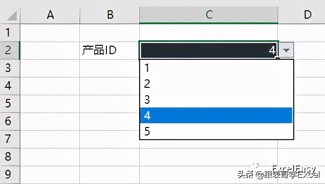Click empty cell A4
Image resolution: width=325 pixels, height=184 pixels.
50,86
